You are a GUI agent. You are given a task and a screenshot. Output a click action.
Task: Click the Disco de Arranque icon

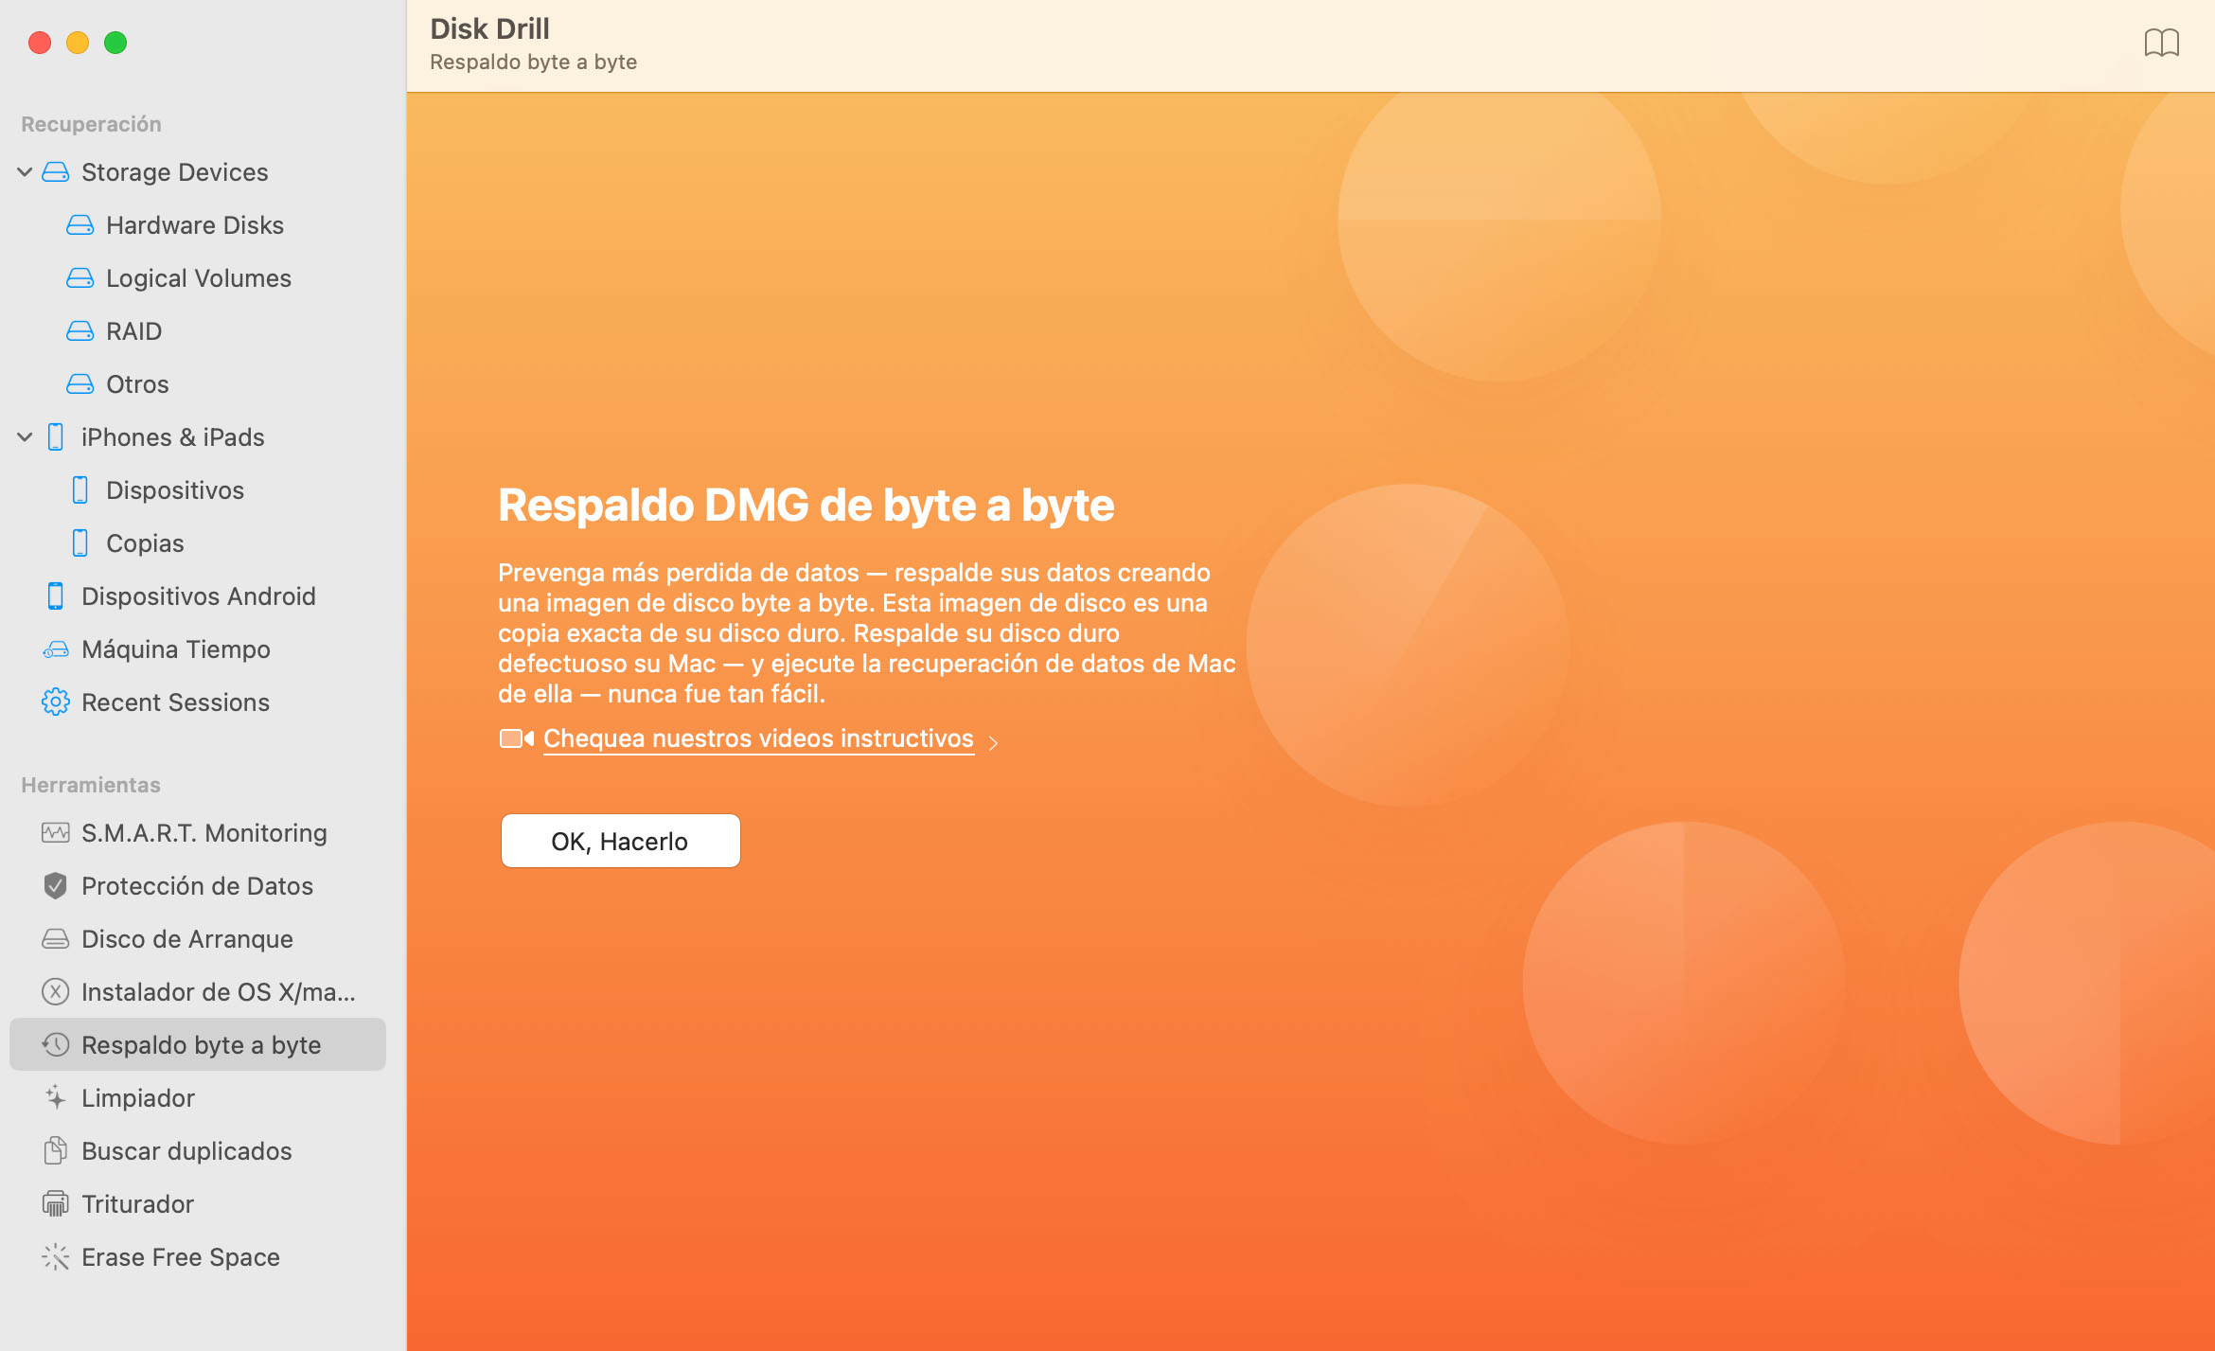pos(55,938)
